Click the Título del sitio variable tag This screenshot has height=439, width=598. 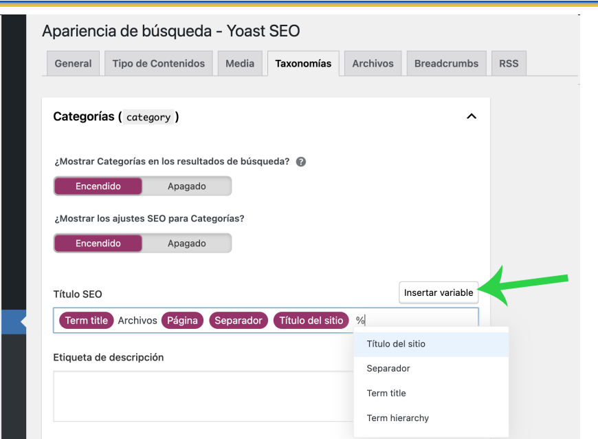tap(311, 321)
